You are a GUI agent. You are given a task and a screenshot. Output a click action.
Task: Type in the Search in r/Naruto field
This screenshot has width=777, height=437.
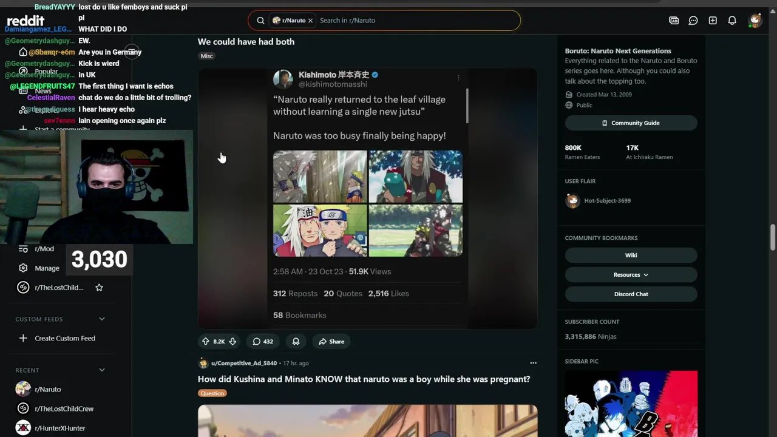tap(417, 21)
